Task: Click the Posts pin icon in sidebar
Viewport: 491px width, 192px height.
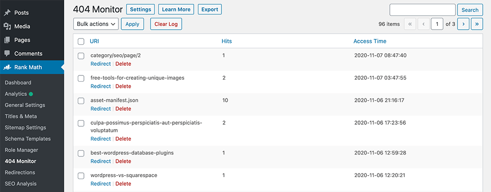Action: (x=7, y=12)
